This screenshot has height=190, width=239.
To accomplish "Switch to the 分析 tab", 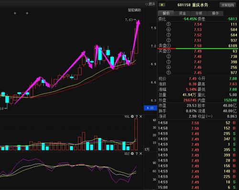I will click(199, 13).
